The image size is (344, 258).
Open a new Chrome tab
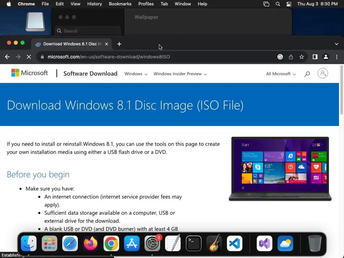[x=119, y=44]
